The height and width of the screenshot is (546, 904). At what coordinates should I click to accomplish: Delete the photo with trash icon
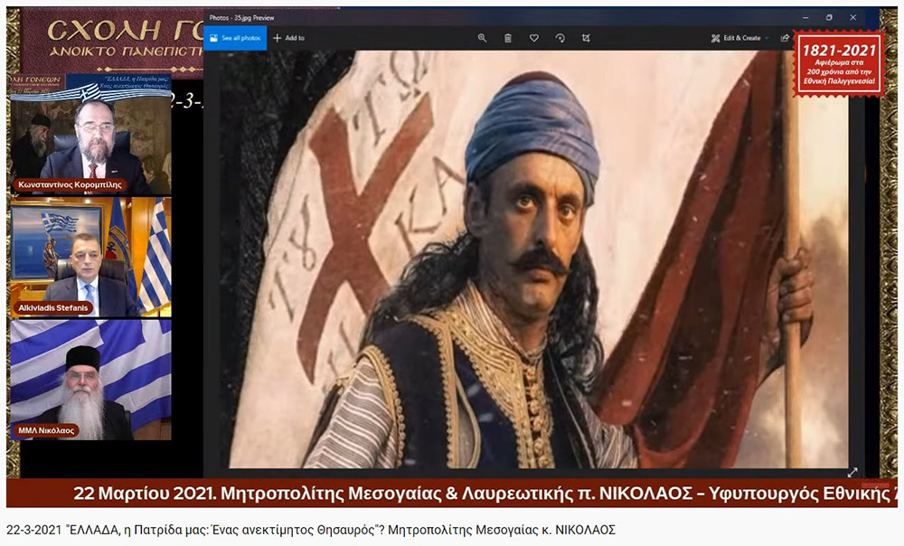click(x=508, y=38)
